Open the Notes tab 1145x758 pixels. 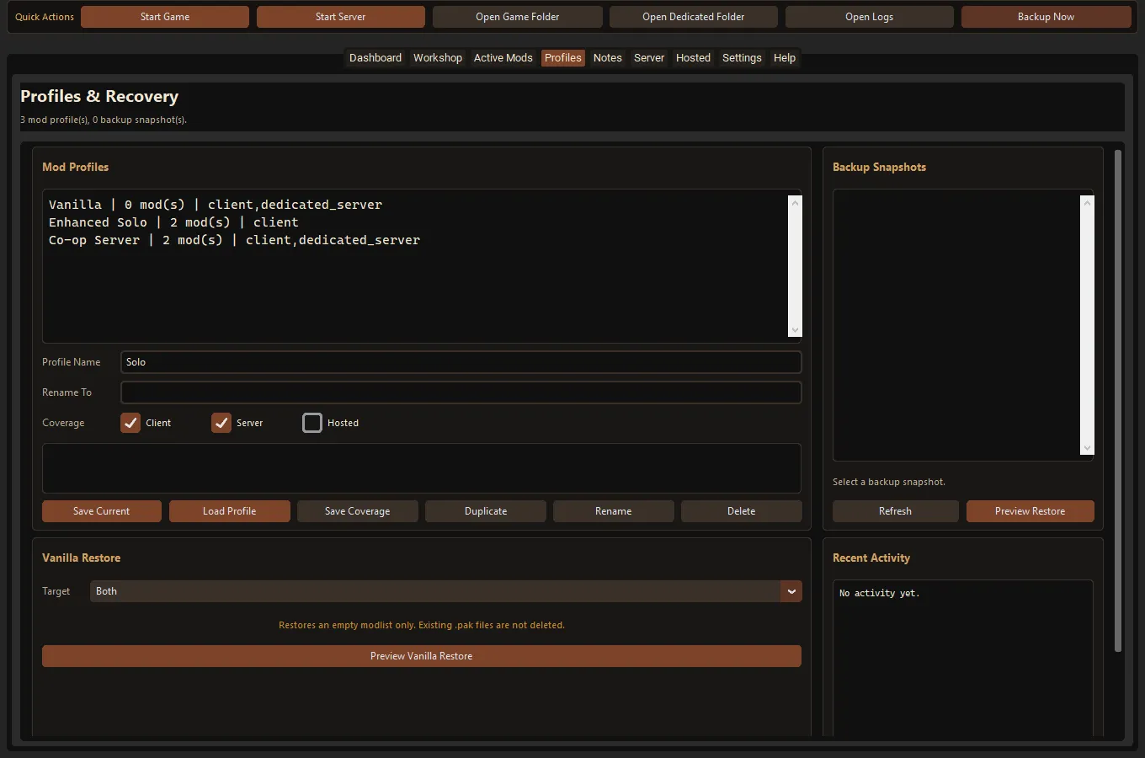tap(608, 58)
